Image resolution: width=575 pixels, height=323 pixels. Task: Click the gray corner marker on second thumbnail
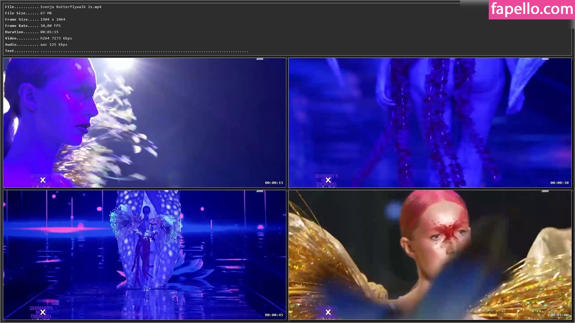coord(545,59)
